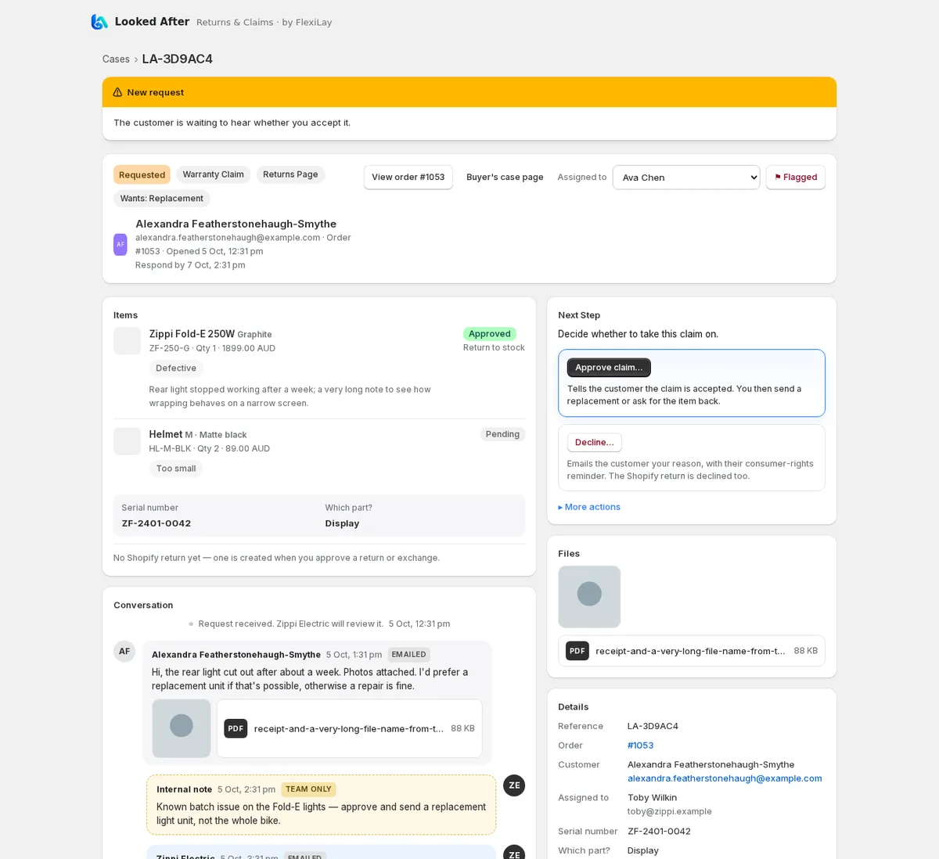Click the TEAM ONLY badge on internal note
The image size is (939, 859).
tap(308, 789)
